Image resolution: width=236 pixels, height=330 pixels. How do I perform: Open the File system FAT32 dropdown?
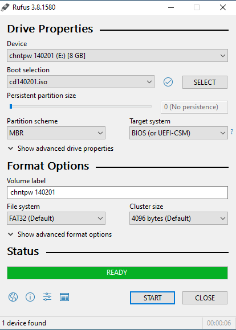pyautogui.click(x=56, y=218)
